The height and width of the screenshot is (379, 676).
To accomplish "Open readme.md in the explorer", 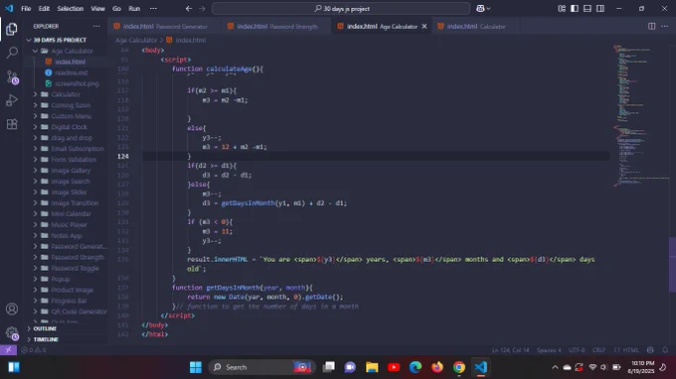I will click(71, 72).
